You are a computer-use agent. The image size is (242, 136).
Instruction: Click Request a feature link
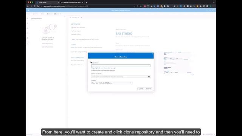tap(76, 65)
